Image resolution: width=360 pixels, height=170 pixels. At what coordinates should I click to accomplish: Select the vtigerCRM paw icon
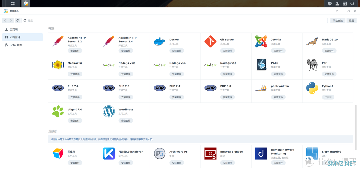coord(58,111)
